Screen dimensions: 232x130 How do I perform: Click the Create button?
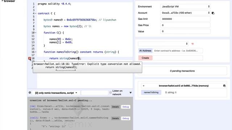point(145,58)
